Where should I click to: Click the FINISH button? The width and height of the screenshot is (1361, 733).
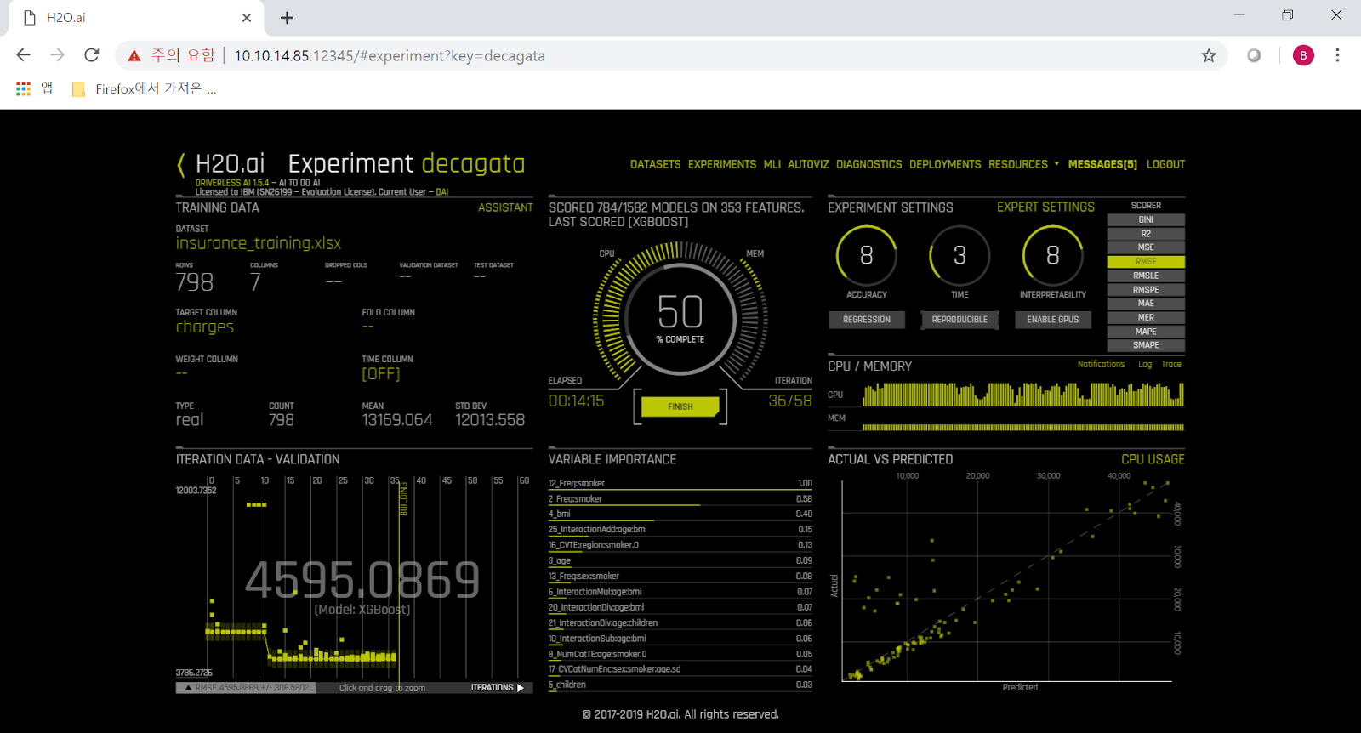coord(680,406)
